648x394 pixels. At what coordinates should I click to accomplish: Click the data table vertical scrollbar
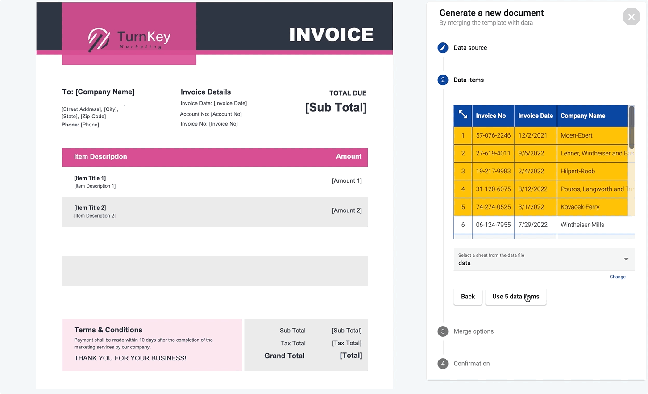click(631, 127)
